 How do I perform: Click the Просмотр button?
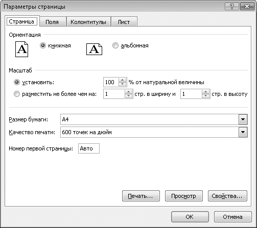tap(184, 196)
